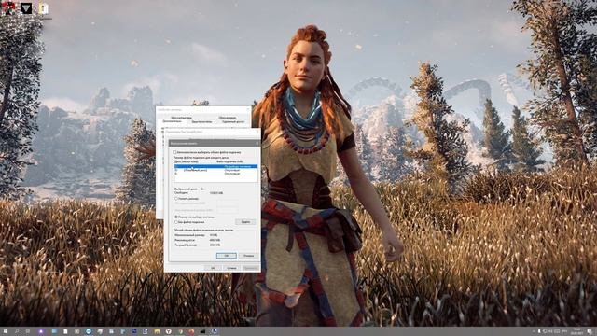Open the yellow folder taskbar icon
This screenshot has width=597, height=336.
pyautogui.click(x=157, y=332)
